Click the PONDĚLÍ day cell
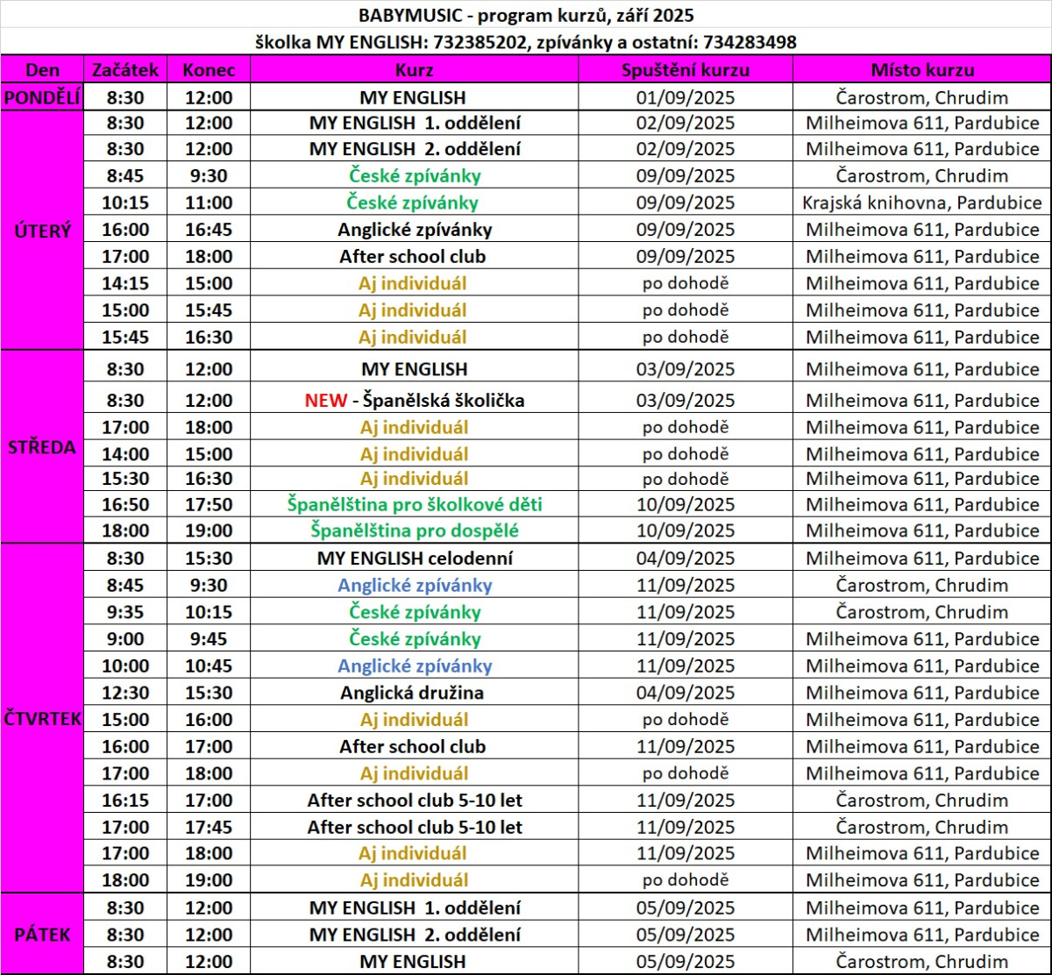 pos(42,97)
